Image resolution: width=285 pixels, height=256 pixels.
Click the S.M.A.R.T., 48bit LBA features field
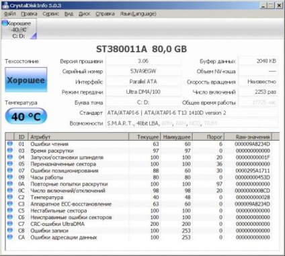[x=192, y=123]
